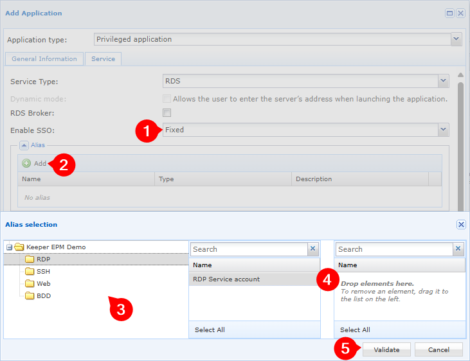
Task: Select the SSH folder icon
Action: click(30, 272)
